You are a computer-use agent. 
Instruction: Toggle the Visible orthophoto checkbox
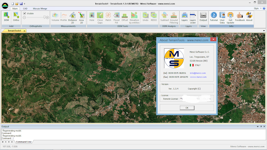click(x=24, y=13)
